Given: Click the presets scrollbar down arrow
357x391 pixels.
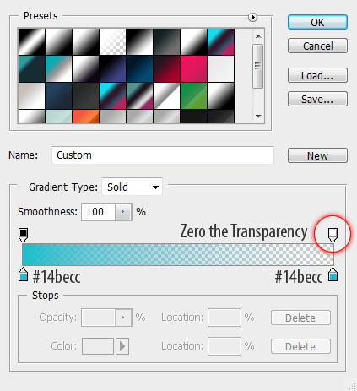Looking at the screenshot, I should coord(258,116).
